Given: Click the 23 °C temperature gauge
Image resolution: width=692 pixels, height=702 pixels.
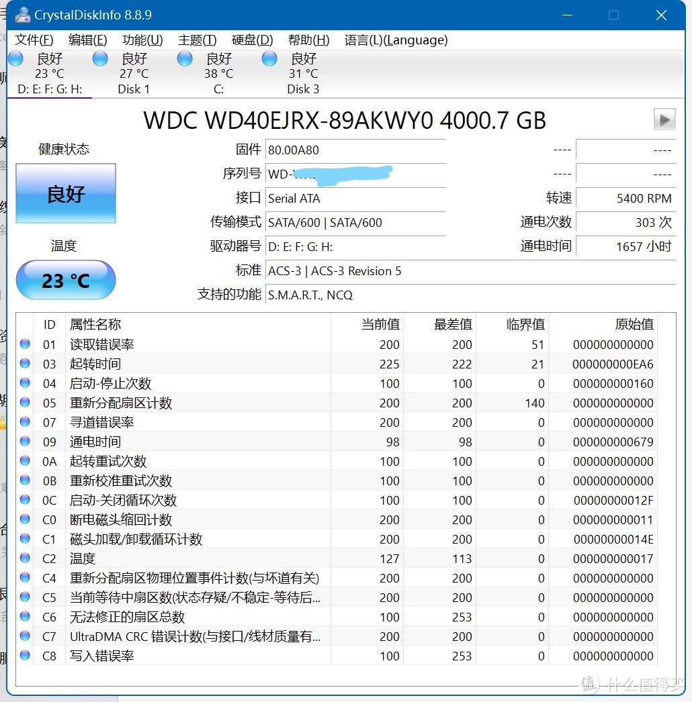Looking at the screenshot, I should [x=65, y=280].
